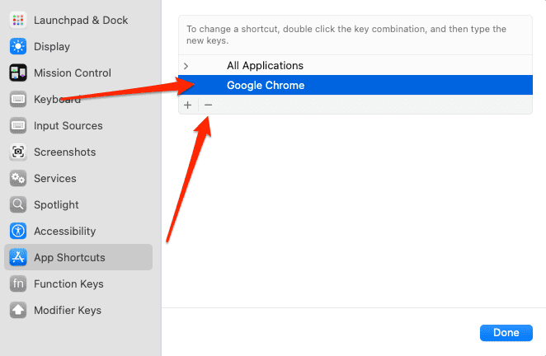The width and height of the screenshot is (546, 356).
Task: Click the Accessibility figure icon
Action: pyautogui.click(x=18, y=231)
